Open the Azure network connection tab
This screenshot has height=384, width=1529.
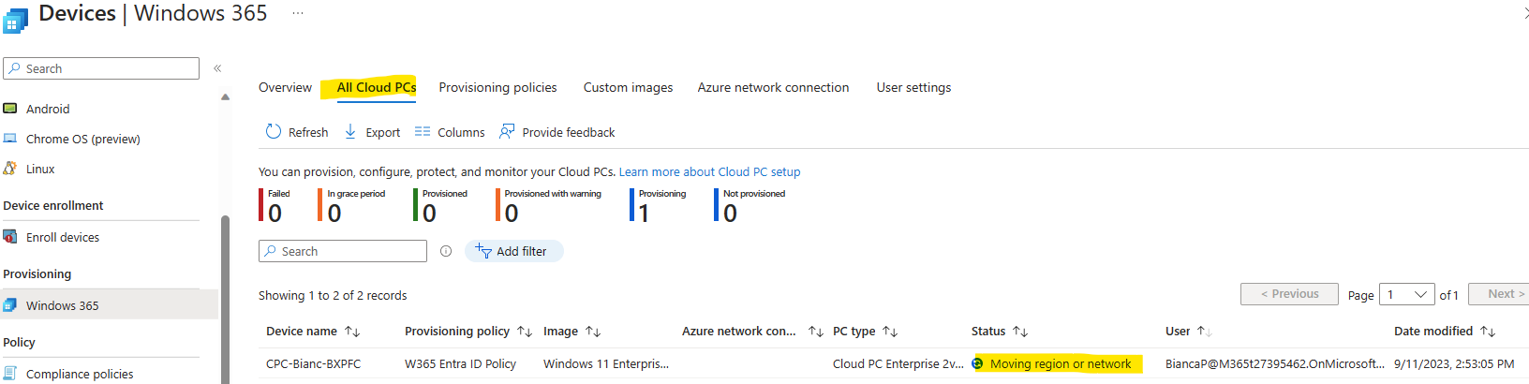(773, 87)
